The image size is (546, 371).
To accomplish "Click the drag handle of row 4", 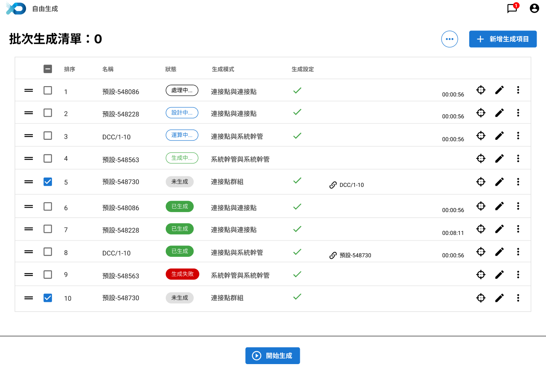I will click(28, 158).
